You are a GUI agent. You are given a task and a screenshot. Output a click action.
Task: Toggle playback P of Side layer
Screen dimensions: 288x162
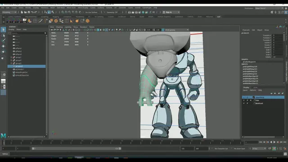coord(247,100)
